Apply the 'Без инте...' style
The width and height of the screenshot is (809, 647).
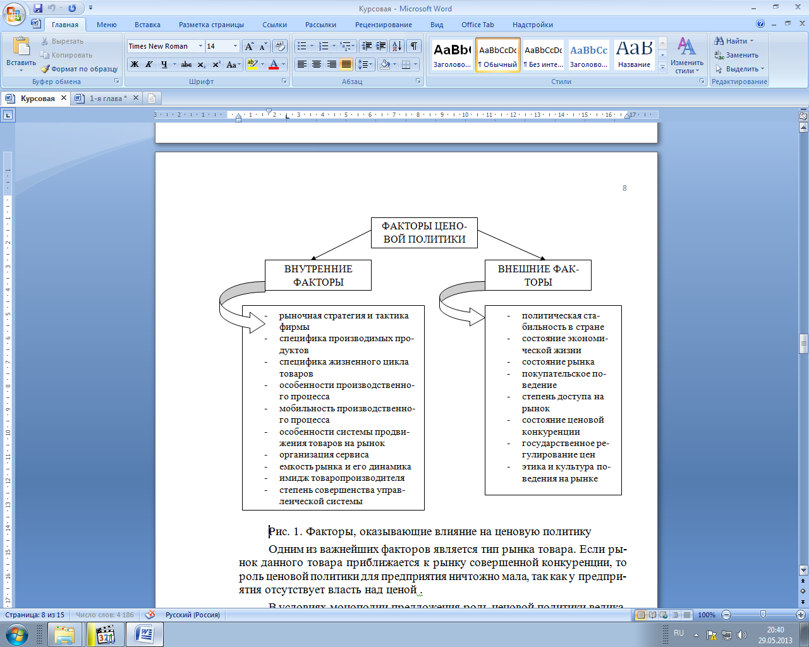[543, 55]
